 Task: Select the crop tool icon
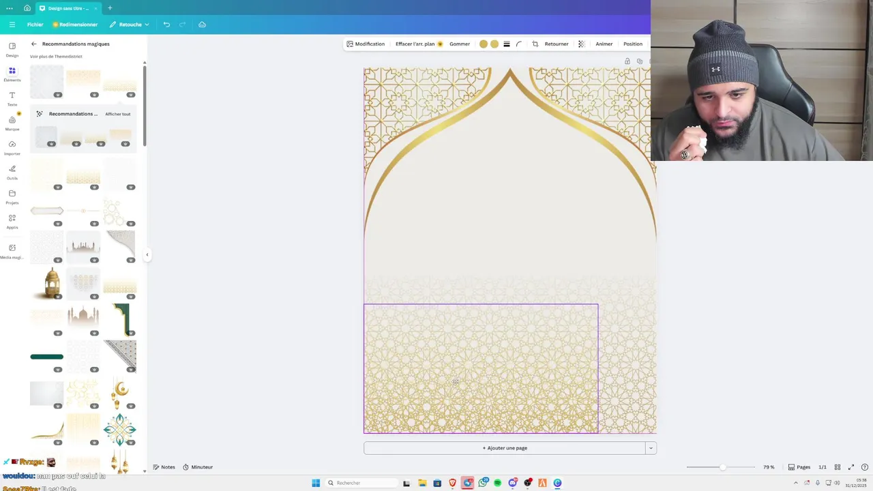(535, 44)
